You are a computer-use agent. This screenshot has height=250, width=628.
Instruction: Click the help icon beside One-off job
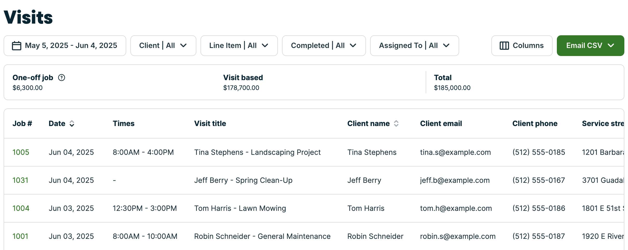[62, 78]
